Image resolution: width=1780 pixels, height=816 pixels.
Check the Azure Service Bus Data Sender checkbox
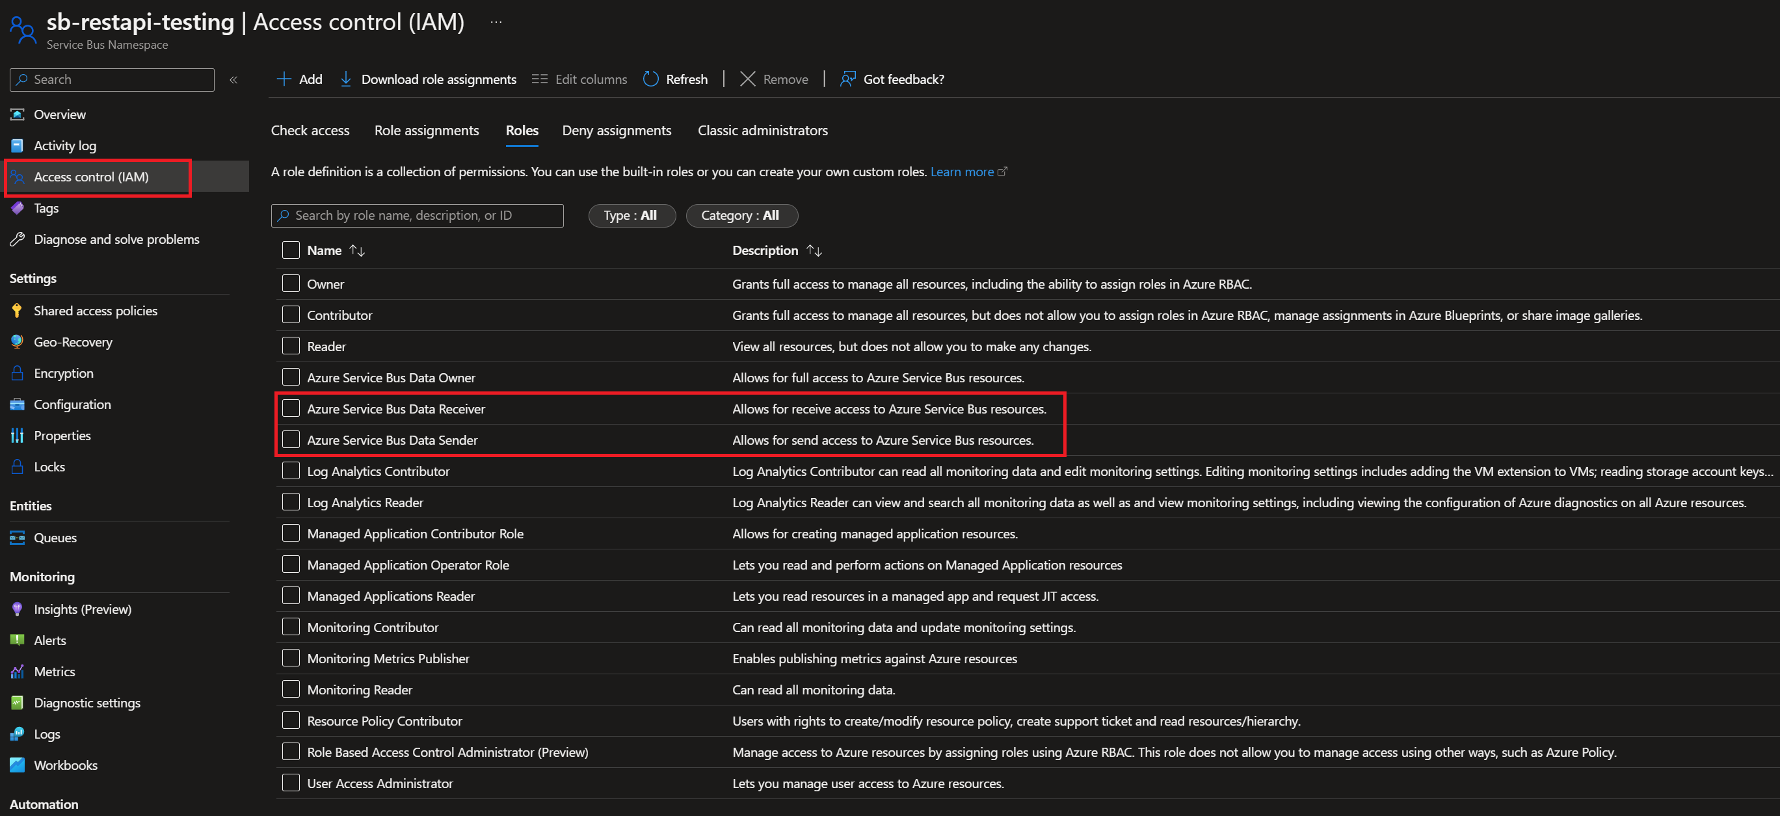point(290,440)
